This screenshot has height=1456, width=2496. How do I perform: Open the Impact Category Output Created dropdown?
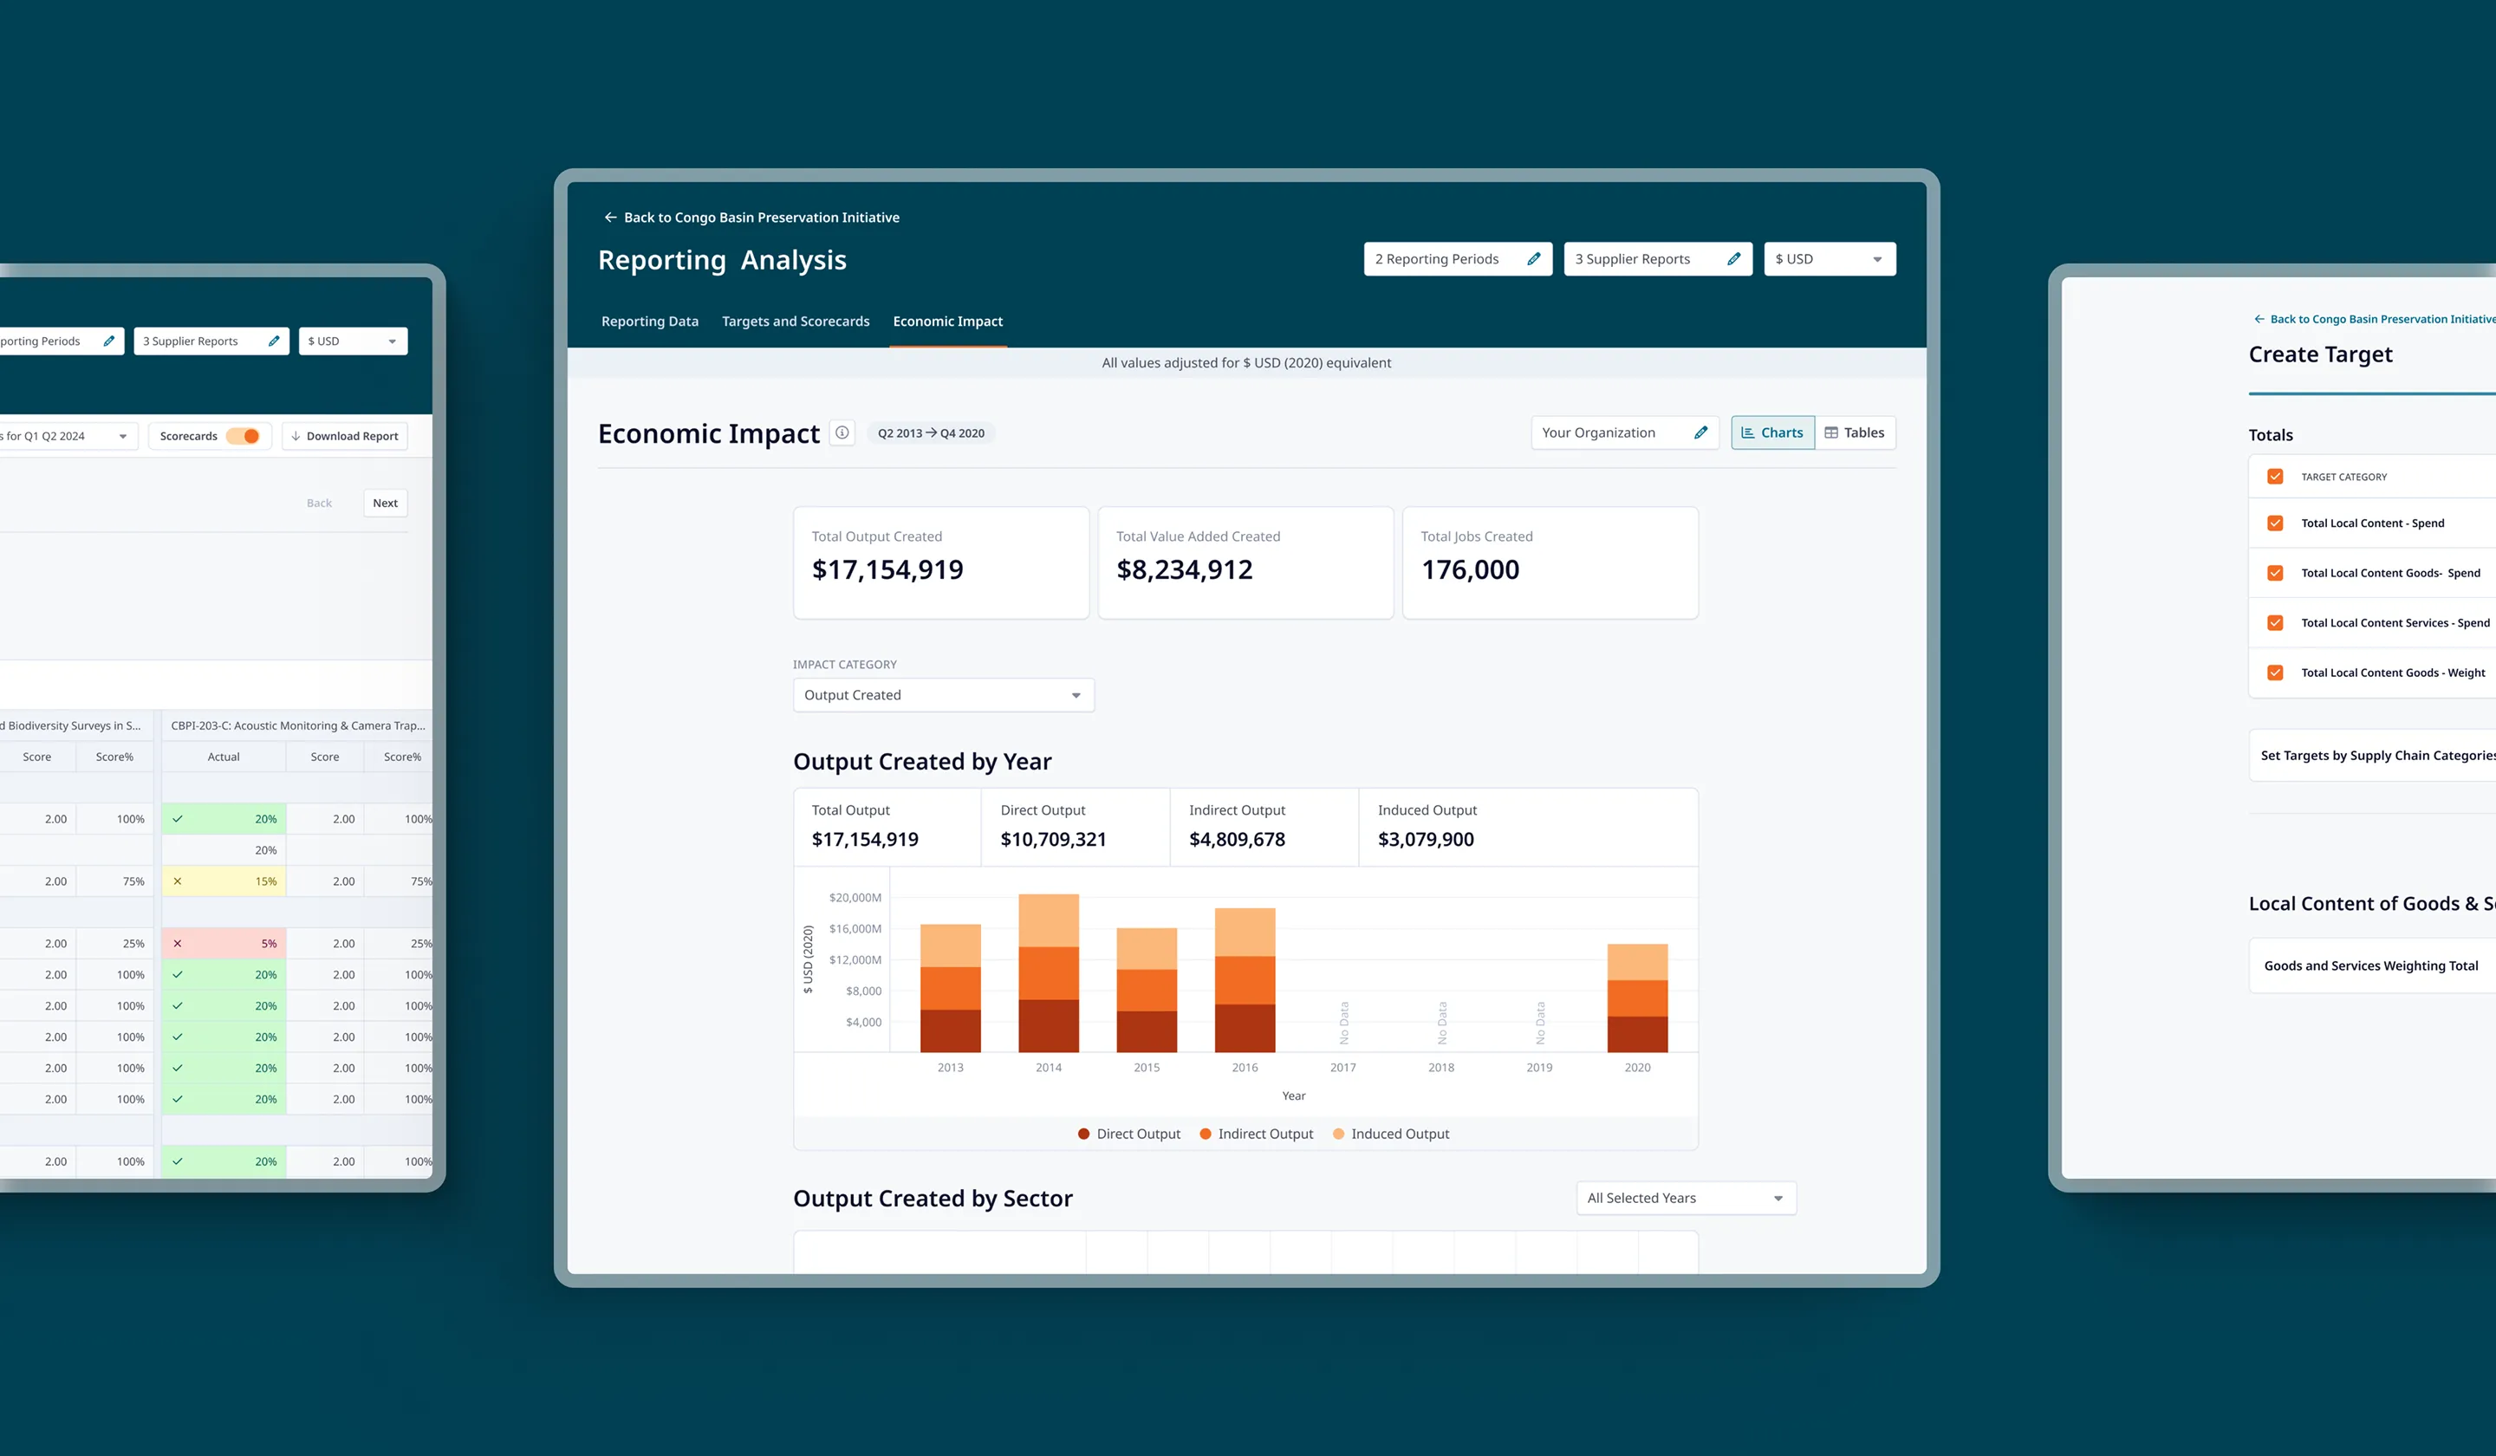[943, 695]
